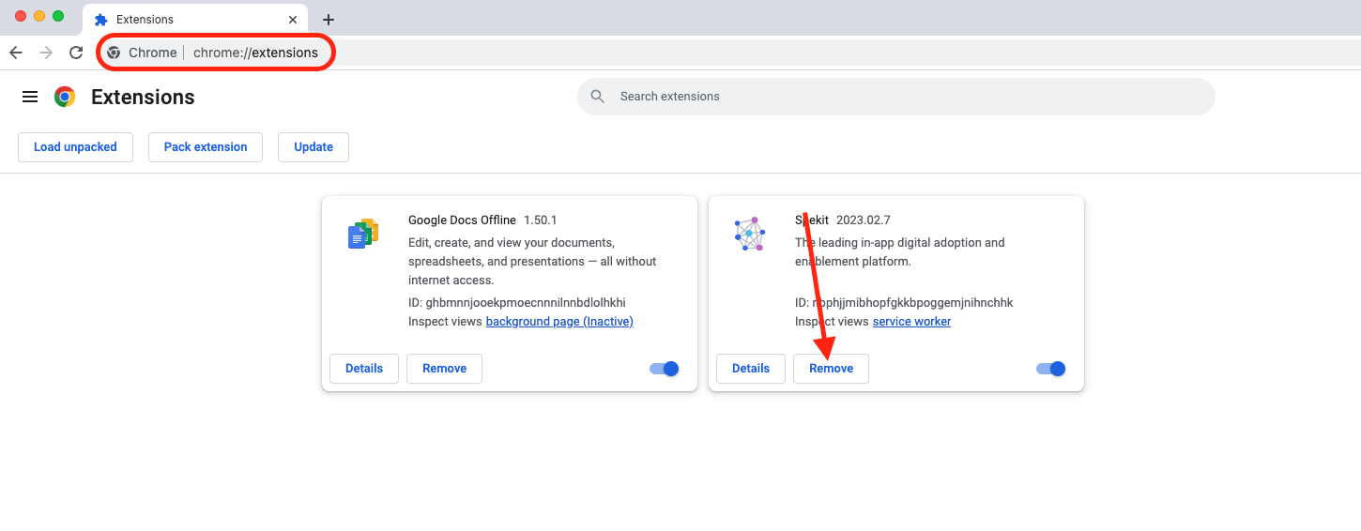The height and width of the screenshot is (531, 1361).
Task: Open the hamburger main menu
Action: [30, 97]
